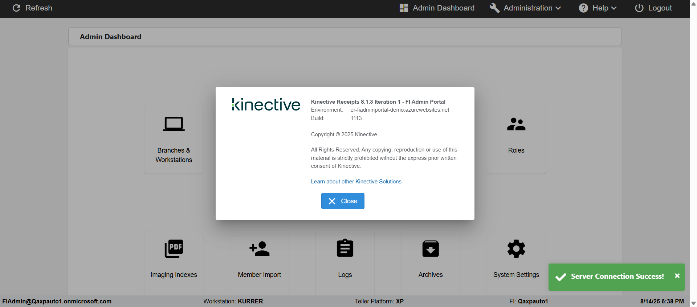The height and width of the screenshot is (307, 697).
Task: Open Admin Dashboard via grid icon
Action: [x=404, y=8]
